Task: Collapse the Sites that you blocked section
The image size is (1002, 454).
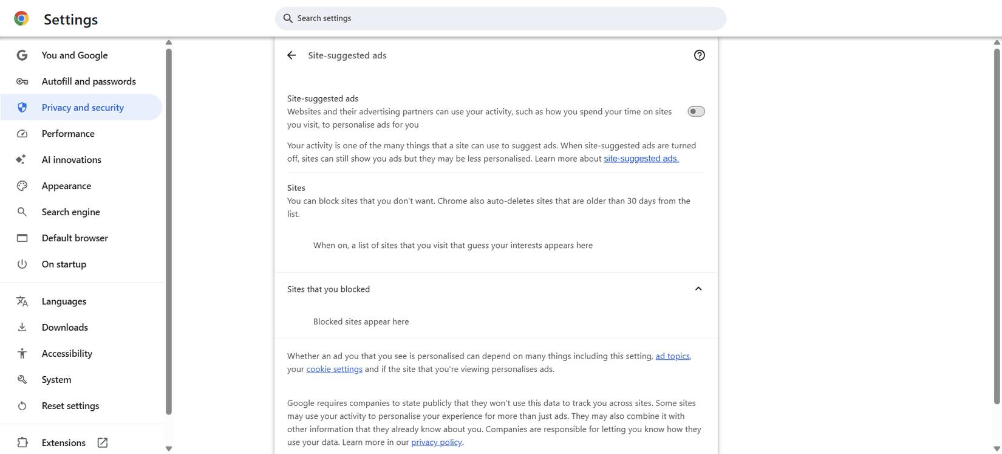Action: (698, 289)
